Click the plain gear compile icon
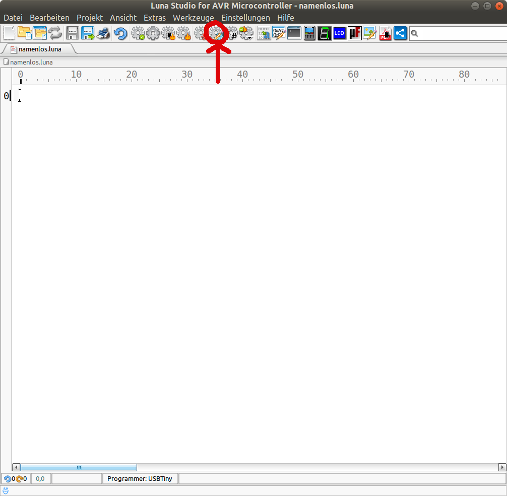The height and width of the screenshot is (496, 507). (153, 33)
